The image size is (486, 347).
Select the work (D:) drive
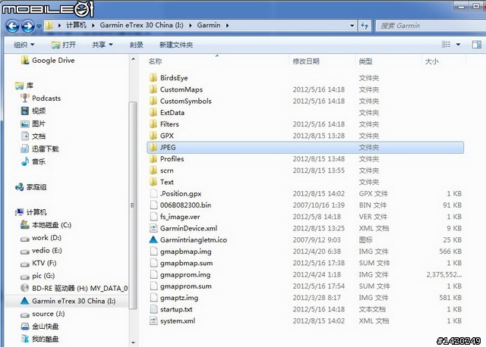[x=41, y=238]
